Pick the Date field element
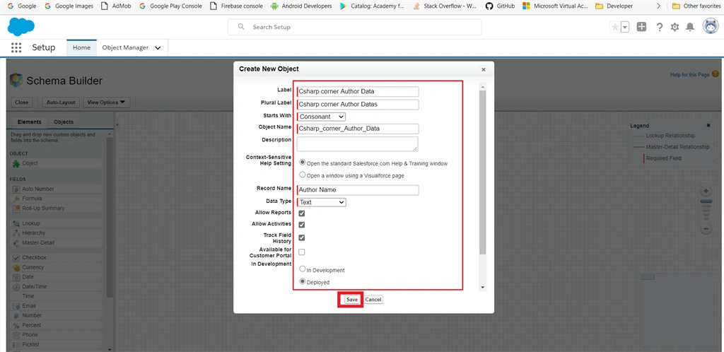This screenshot has width=724, height=352. click(x=56, y=277)
